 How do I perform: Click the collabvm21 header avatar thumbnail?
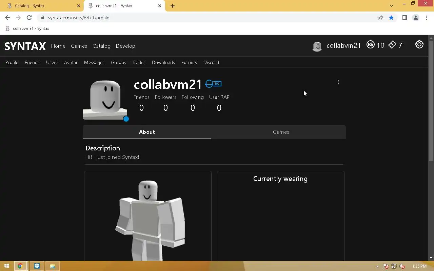click(x=317, y=46)
